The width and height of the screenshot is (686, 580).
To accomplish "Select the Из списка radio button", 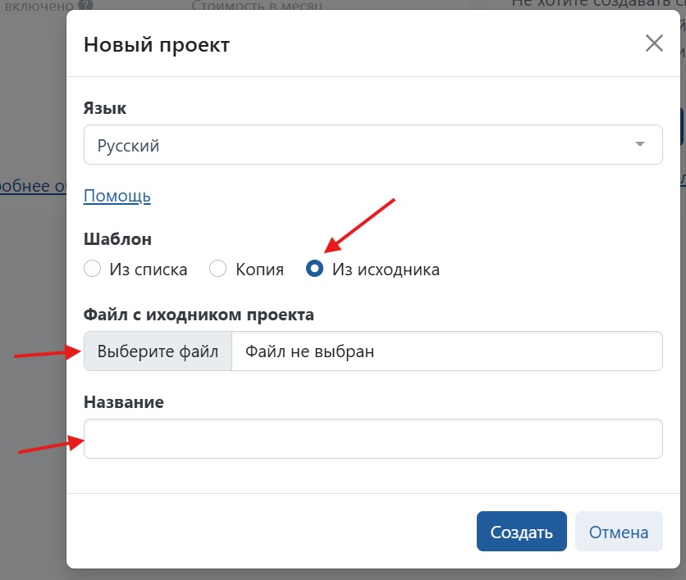I will pyautogui.click(x=93, y=269).
